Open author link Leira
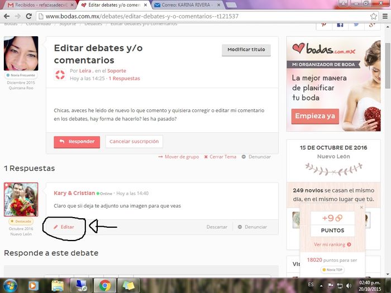The image size is (391, 293). point(85,71)
